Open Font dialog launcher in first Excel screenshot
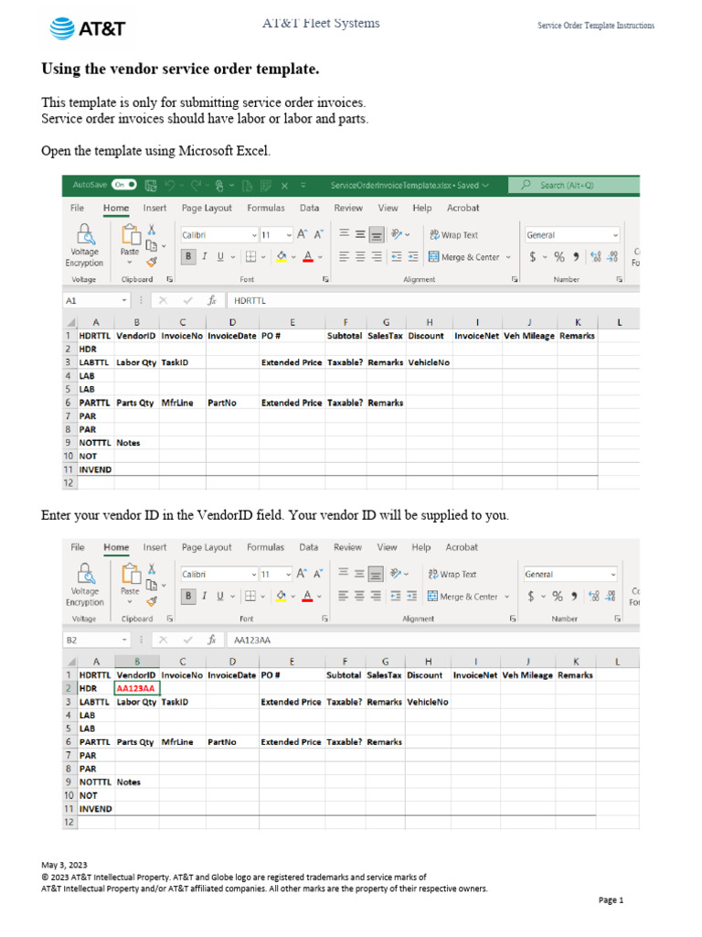 click(x=326, y=279)
